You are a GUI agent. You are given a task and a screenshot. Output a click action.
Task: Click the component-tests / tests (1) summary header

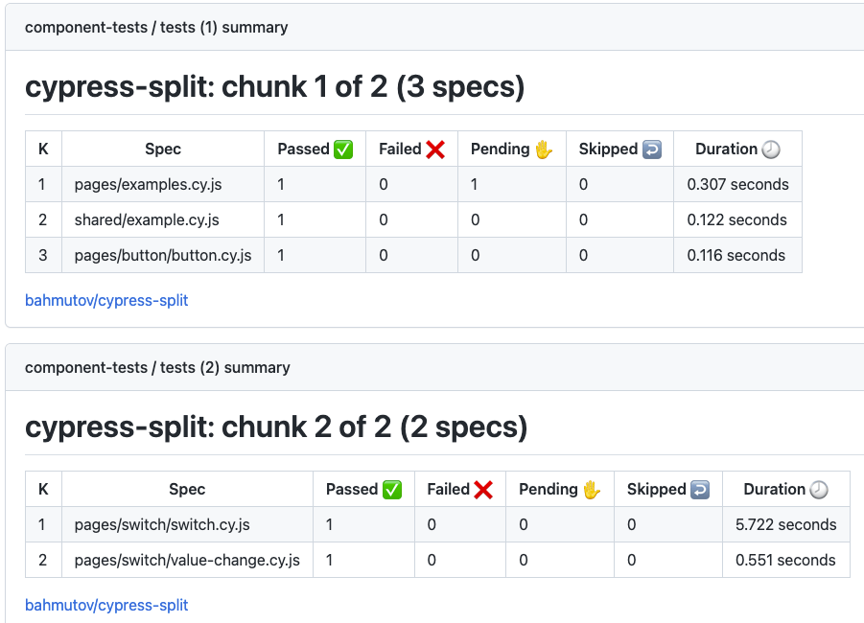[156, 27]
